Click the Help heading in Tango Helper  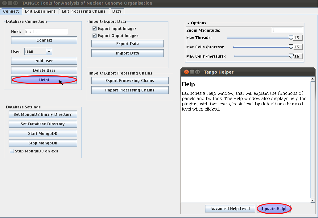pos(188,84)
